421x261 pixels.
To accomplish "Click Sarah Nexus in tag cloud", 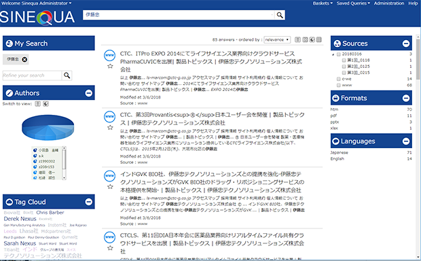I will click(x=20, y=243).
